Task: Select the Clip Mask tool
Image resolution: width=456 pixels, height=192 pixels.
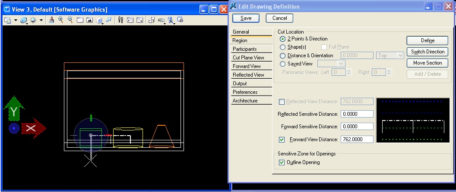Action: [x=180, y=20]
